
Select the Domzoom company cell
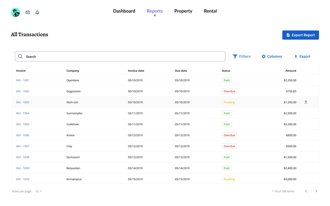(x=73, y=157)
